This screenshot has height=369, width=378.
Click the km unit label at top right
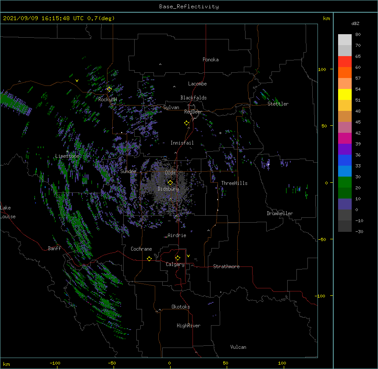pyautogui.click(x=326, y=18)
